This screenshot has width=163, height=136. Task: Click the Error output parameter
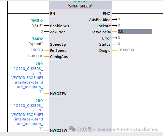coord(106,38)
